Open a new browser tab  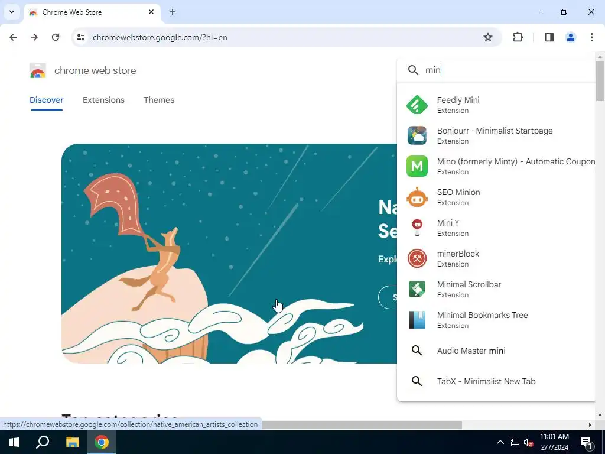[173, 12]
